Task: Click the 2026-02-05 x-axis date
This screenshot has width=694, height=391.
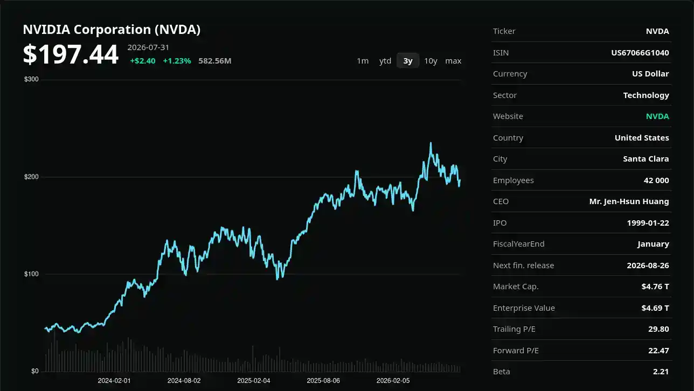Action: pyautogui.click(x=393, y=380)
